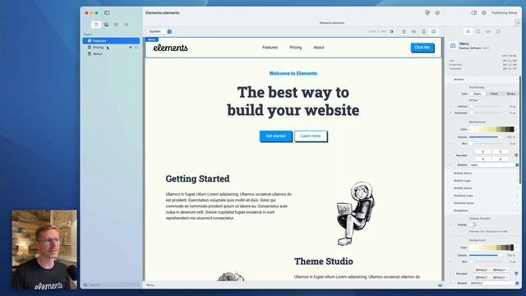Open the dropdown Shadow menu set to DEFAULT
This screenshot has height=296, width=526.
point(494,283)
